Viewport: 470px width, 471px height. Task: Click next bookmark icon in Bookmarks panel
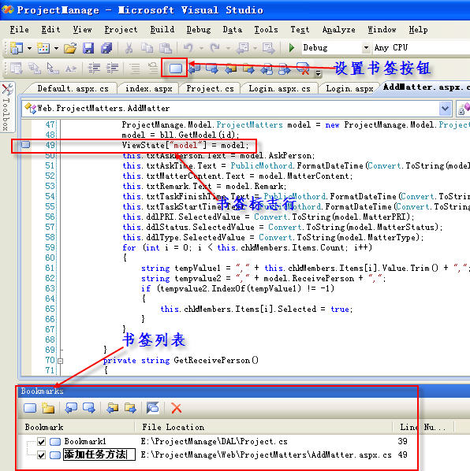tap(89, 408)
